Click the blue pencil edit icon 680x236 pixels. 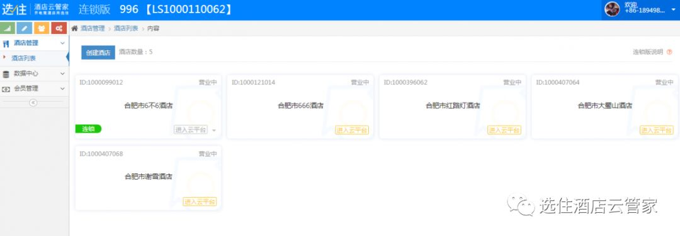[25, 28]
